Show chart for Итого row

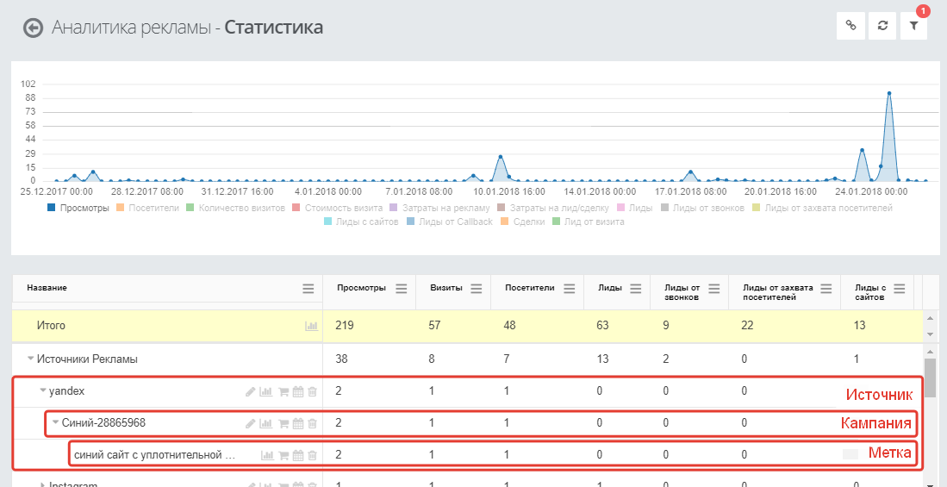click(x=311, y=327)
